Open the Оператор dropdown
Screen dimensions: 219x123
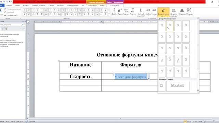coord(182,12)
